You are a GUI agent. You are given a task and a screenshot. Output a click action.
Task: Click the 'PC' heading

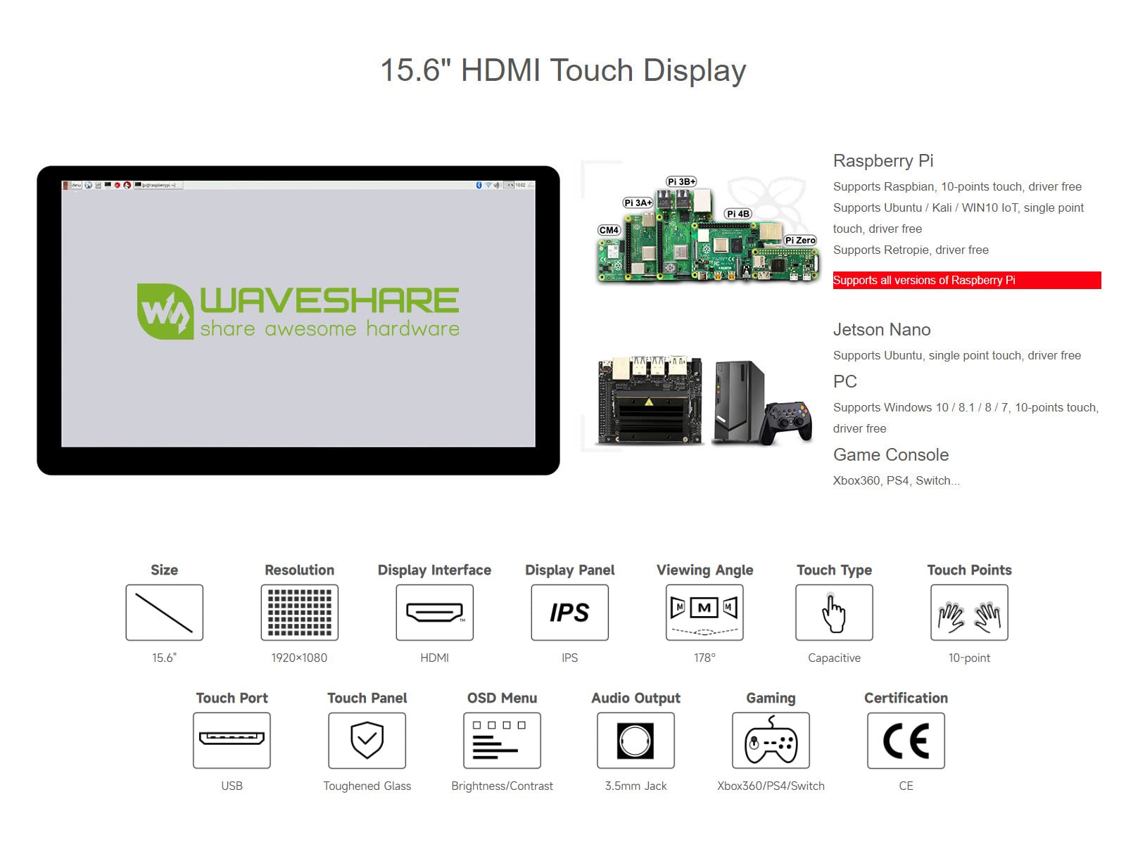pyautogui.click(x=845, y=382)
